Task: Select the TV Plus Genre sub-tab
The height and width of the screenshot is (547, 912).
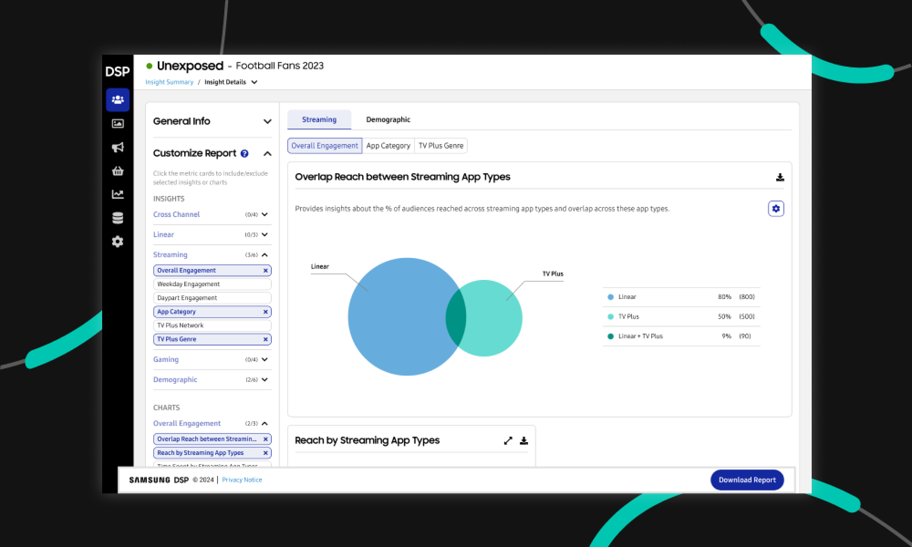Action: 440,146
